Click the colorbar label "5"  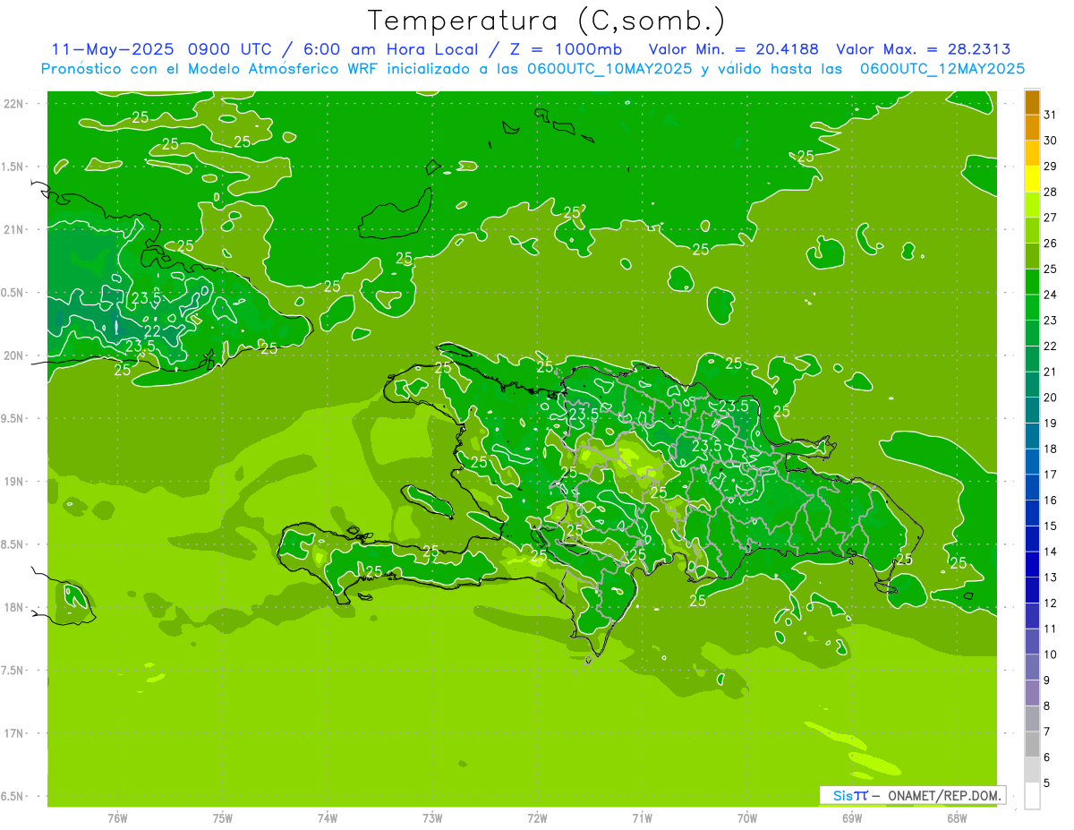[x=1046, y=783]
